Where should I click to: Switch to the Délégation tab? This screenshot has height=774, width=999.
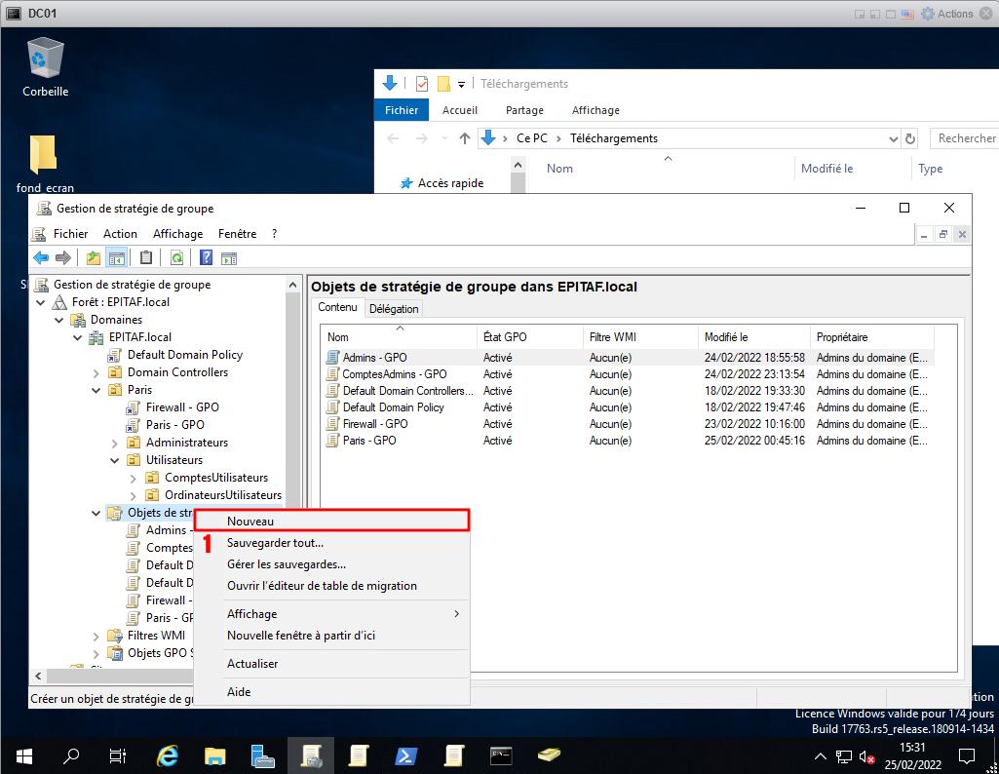394,309
